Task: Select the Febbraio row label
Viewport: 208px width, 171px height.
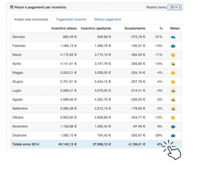Action: point(19,46)
